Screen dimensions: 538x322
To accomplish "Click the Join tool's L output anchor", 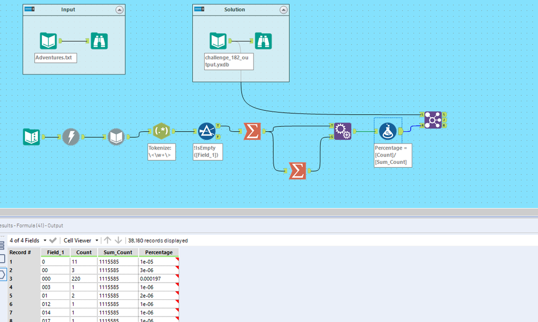I will pyautogui.click(x=444, y=115).
